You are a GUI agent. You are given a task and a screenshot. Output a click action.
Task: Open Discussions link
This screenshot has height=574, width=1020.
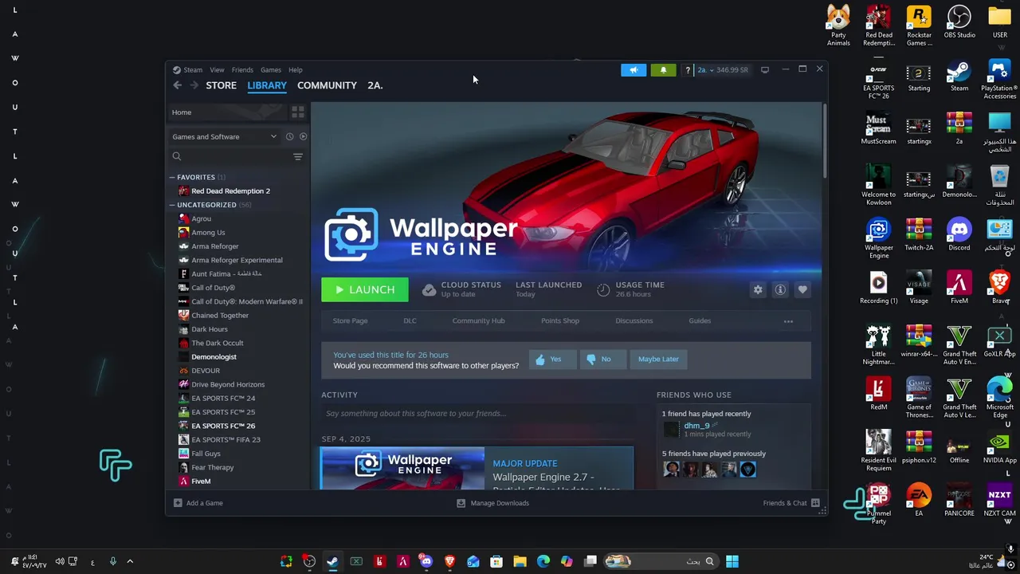pos(634,321)
